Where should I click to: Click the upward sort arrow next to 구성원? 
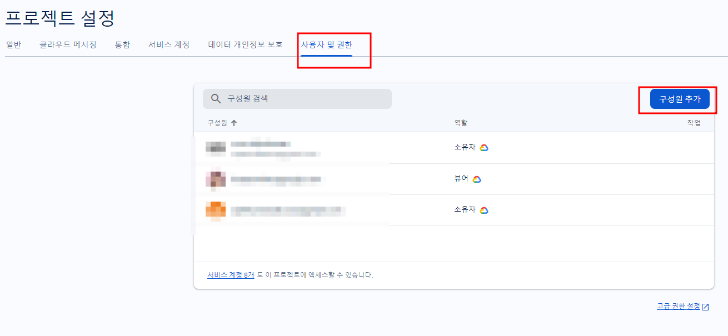235,122
